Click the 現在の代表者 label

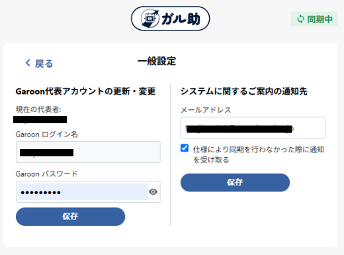point(38,109)
